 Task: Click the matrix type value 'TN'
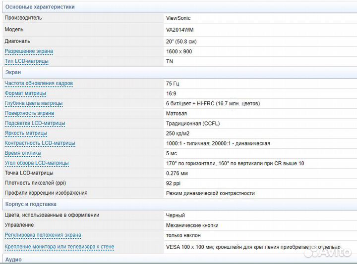170,61
